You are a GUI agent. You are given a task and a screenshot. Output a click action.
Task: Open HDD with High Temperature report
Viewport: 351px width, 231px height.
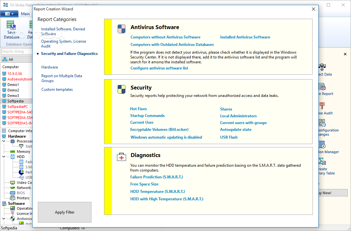167,199
